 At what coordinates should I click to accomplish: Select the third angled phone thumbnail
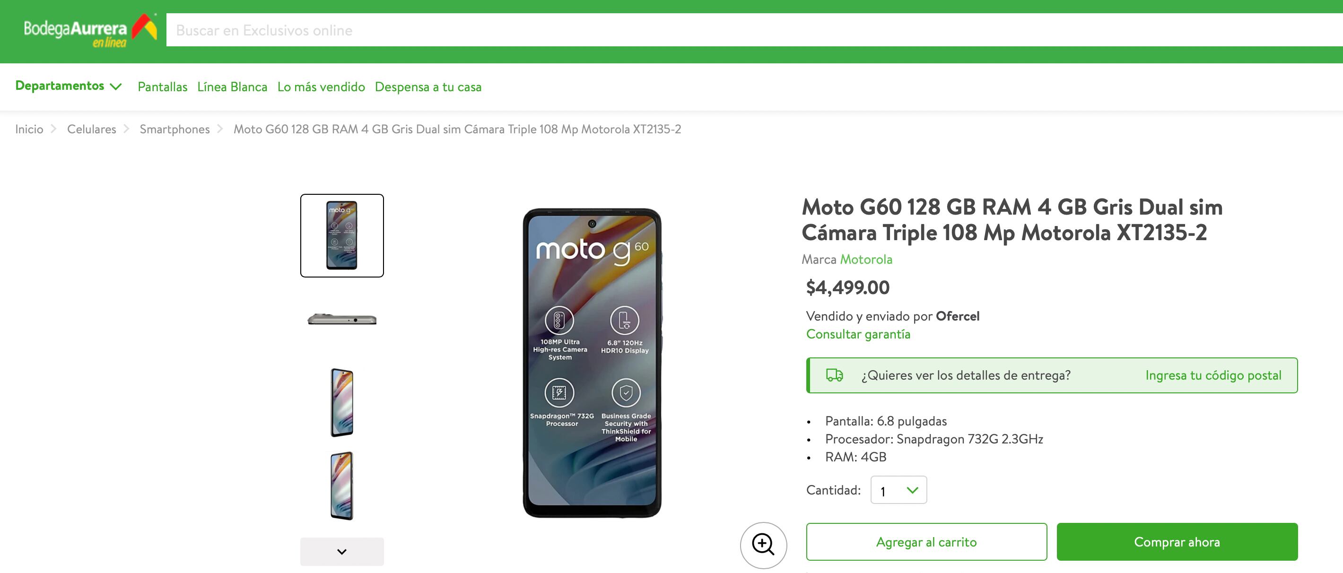[x=342, y=402]
